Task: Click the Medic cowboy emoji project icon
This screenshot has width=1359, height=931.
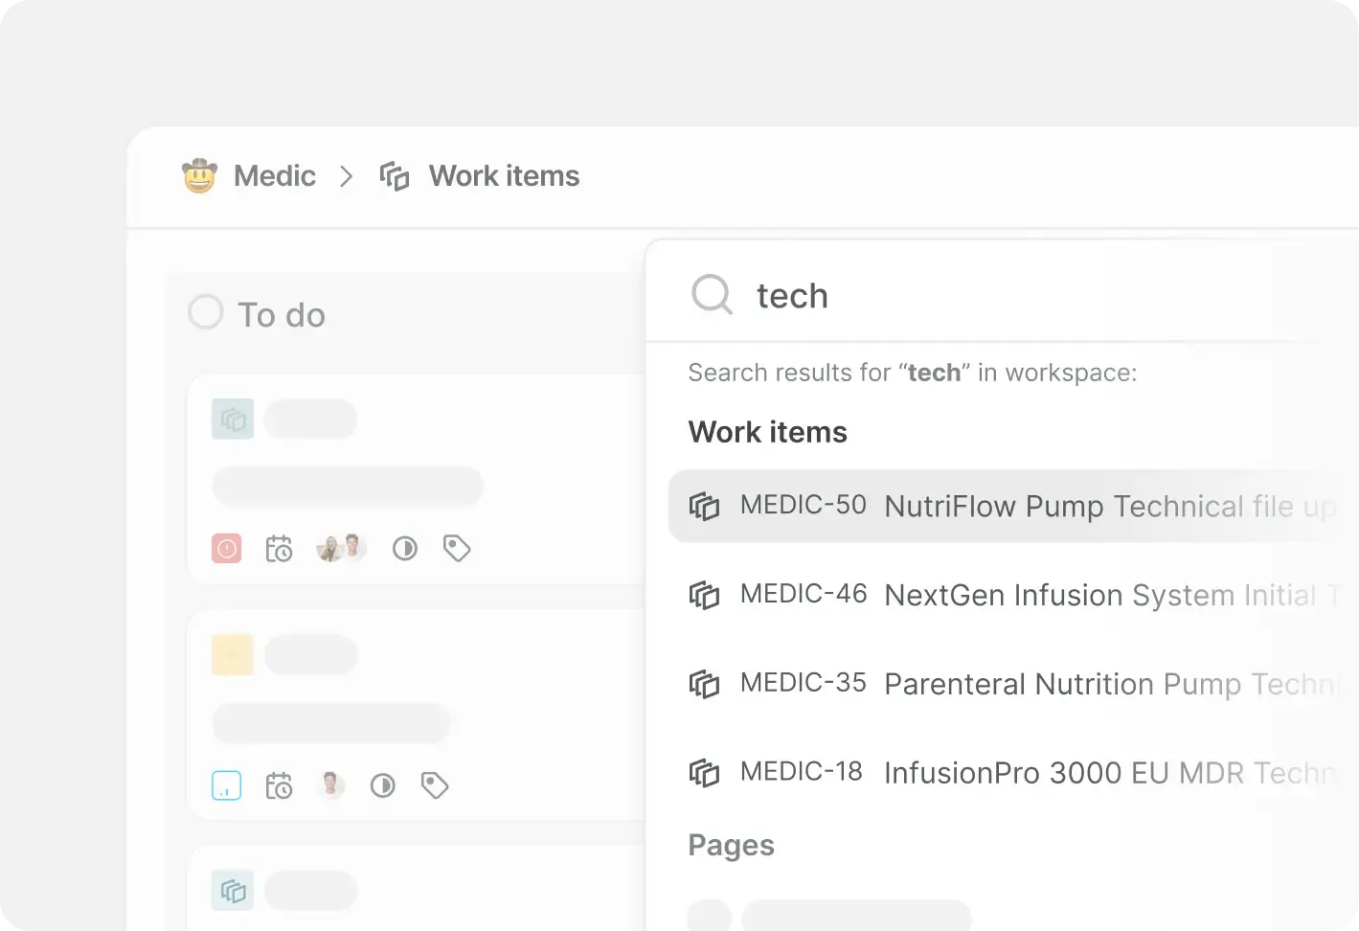Action: click(x=199, y=176)
